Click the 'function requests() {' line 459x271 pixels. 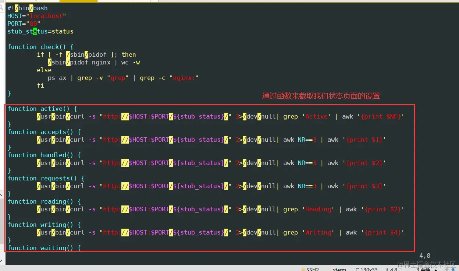(x=46, y=178)
